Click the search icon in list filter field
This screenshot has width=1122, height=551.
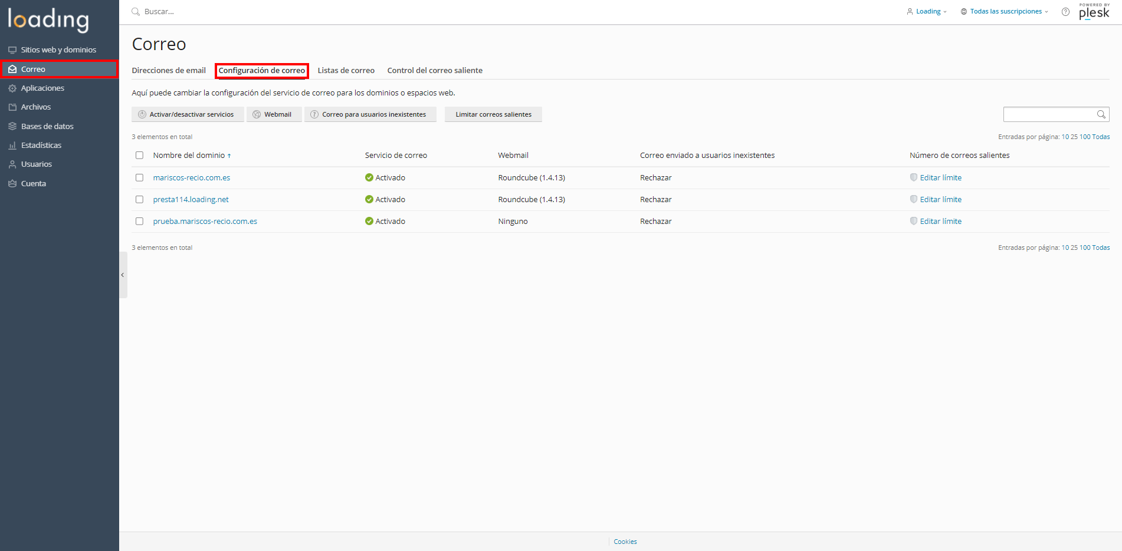point(1101,114)
